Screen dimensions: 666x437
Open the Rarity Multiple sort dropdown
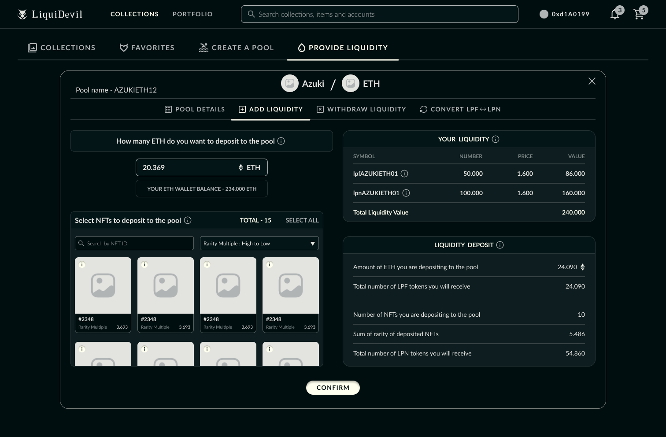(x=259, y=243)
